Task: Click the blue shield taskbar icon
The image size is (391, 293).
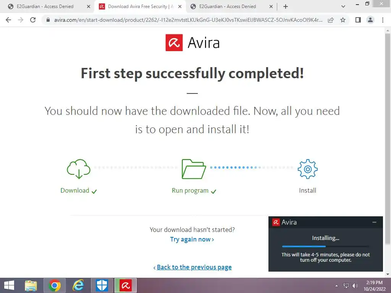Action: 102,285
